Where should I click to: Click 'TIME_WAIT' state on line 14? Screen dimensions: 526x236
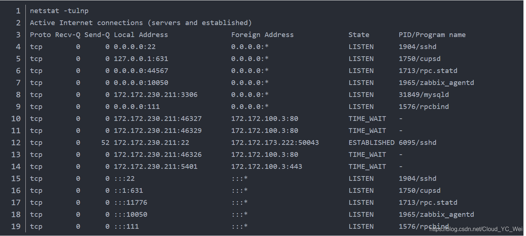(367, 167)
